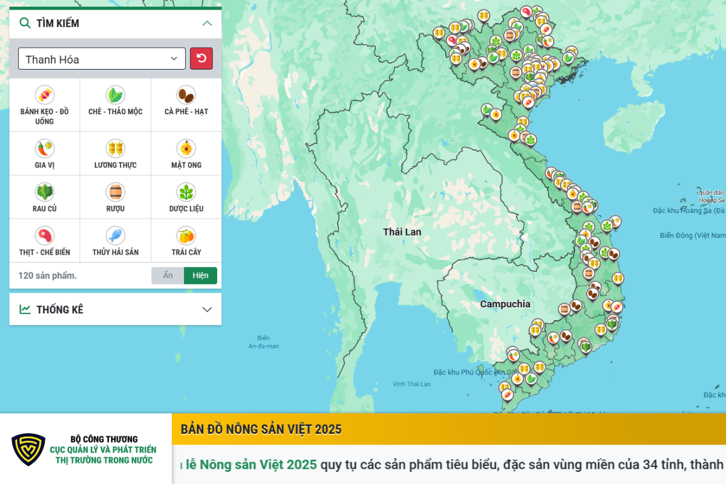
Task: Select the Rau củ vegetable icon
Action: (45, 192)
